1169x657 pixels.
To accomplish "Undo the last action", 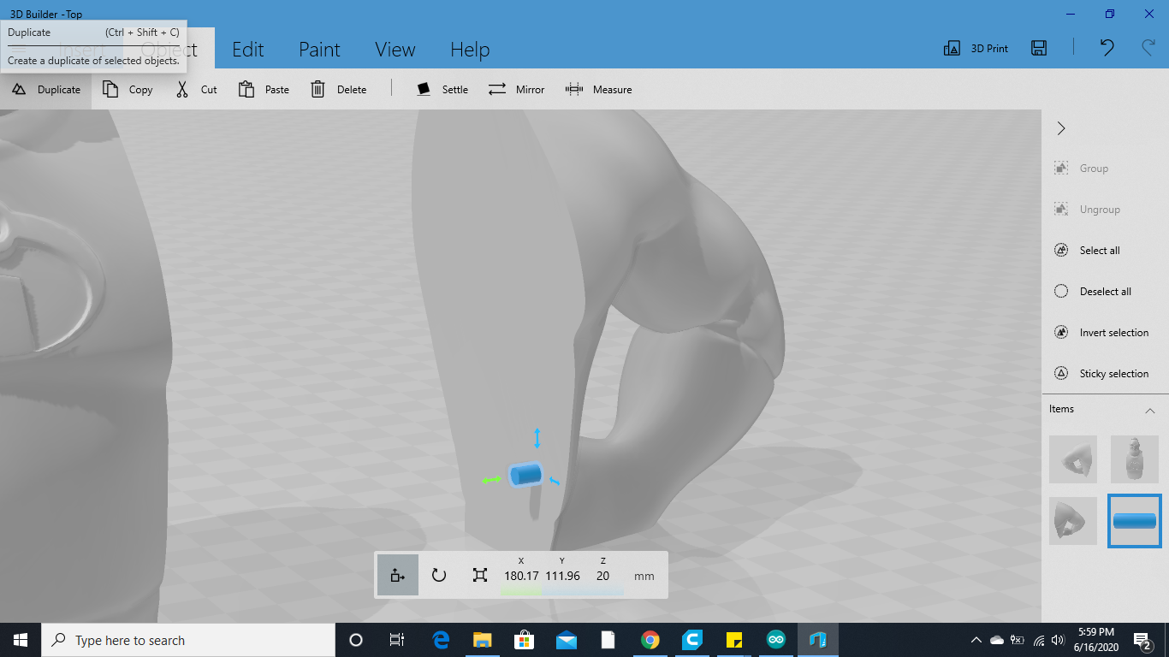I will coord(1106,49).
